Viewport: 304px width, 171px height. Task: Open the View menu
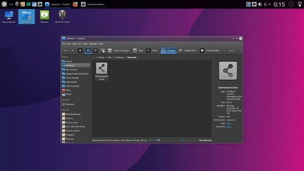point(74,44)
